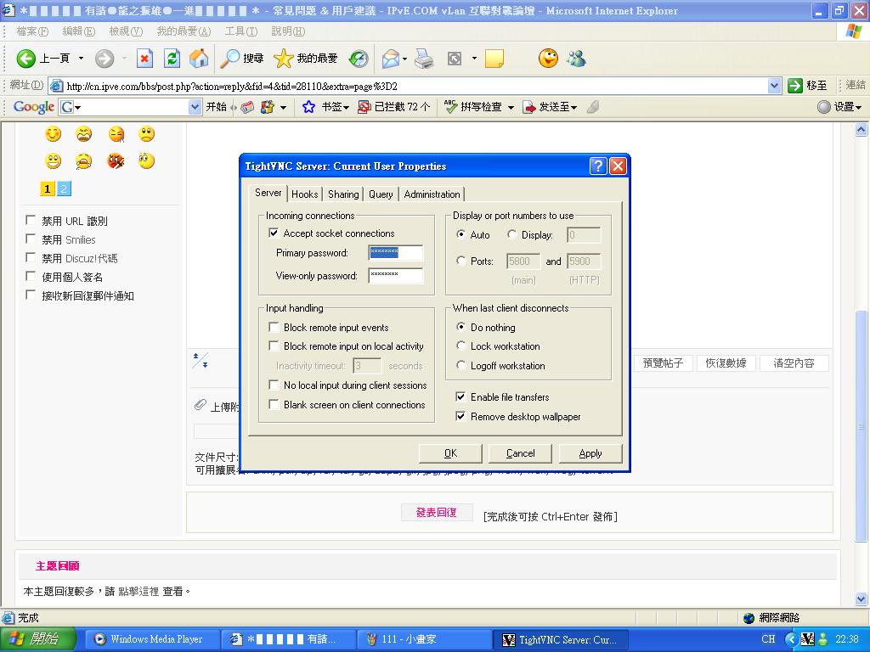Click the Primary password field

pyautogui.click(x=396, y=253)
